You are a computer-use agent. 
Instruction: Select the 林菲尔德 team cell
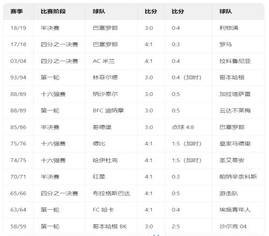click(x=105, y=78)
